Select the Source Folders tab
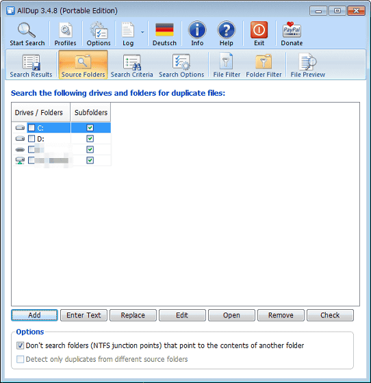371x383 pixels. tap(83, 65)
